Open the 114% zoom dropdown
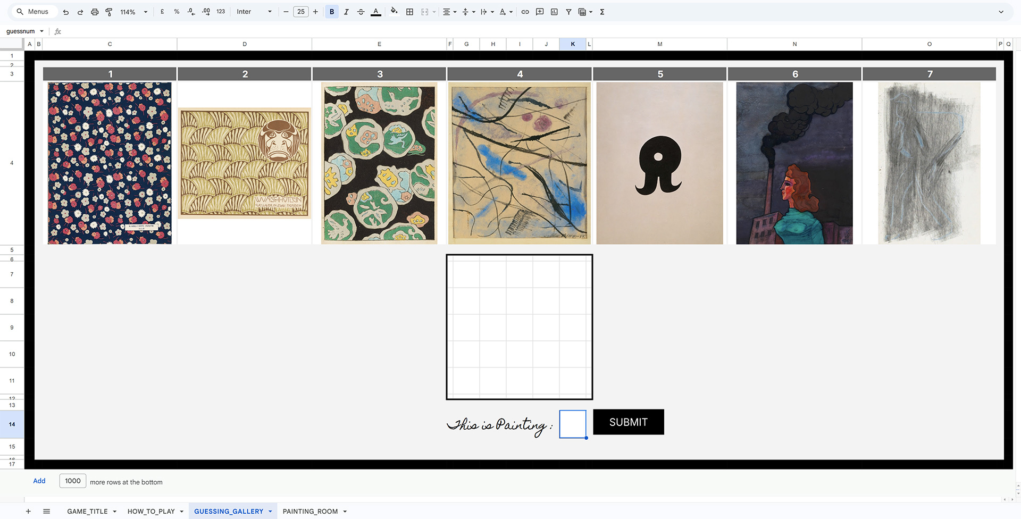 tap(133, 12)
